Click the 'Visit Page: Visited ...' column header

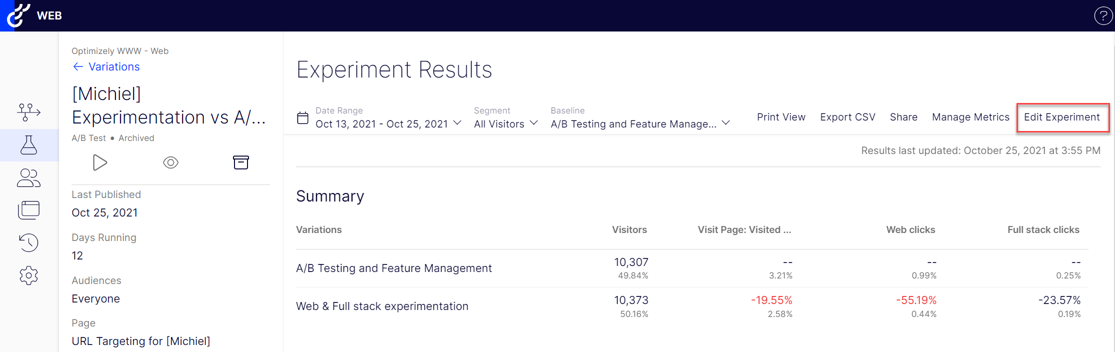pyautogui.click(x=744, y=230)
